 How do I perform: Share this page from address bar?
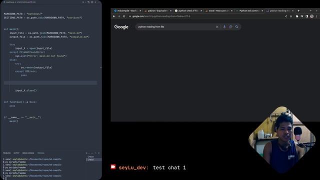[x=286, y=16]
